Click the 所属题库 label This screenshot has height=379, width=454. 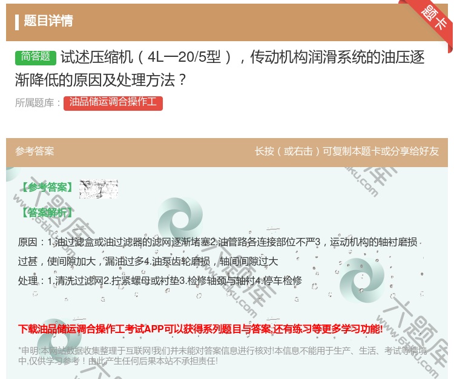click(x=38, y=103)
